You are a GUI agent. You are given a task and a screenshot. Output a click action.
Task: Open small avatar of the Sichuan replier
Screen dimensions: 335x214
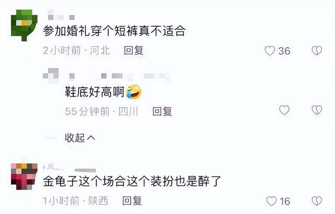[x=51, y=75]
